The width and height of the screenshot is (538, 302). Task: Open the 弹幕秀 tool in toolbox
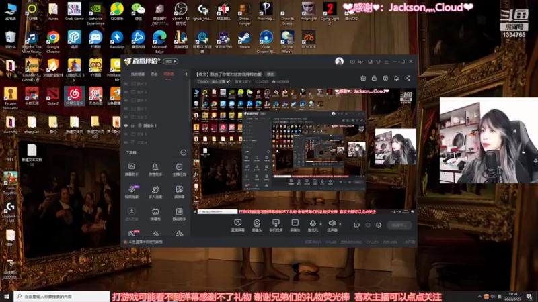[x=155, y=214]
